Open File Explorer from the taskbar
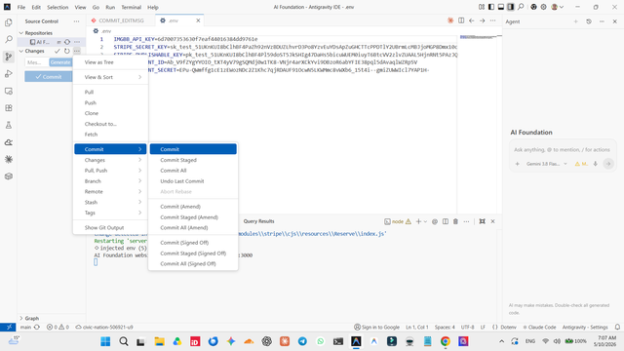 [160, 341]
